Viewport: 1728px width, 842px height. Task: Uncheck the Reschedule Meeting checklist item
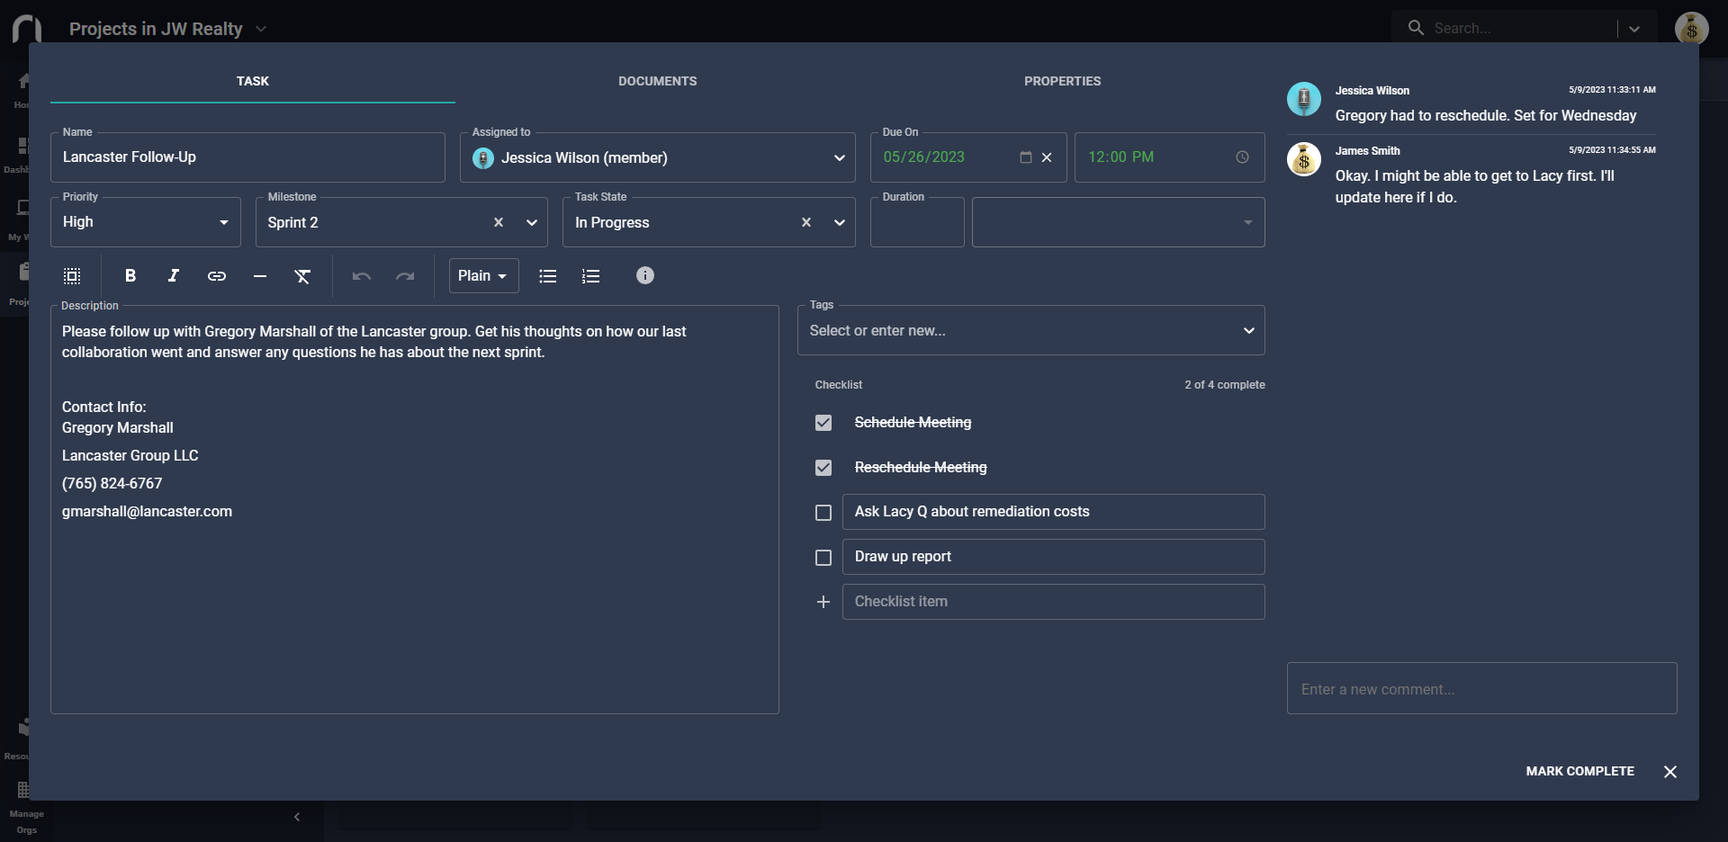[x=823, y=468]
